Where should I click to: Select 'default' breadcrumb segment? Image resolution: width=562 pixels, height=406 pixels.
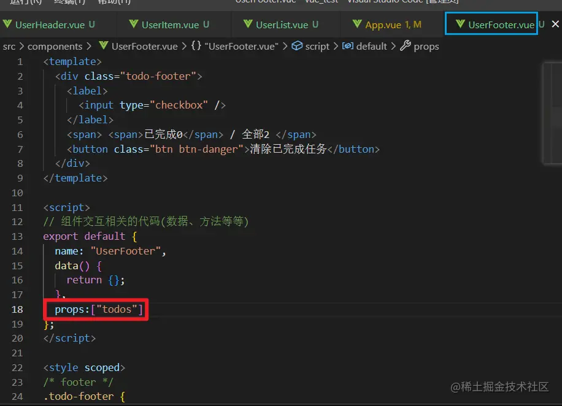(372, 47)
